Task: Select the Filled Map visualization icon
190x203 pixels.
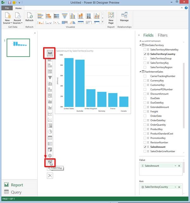Action: 50,162
